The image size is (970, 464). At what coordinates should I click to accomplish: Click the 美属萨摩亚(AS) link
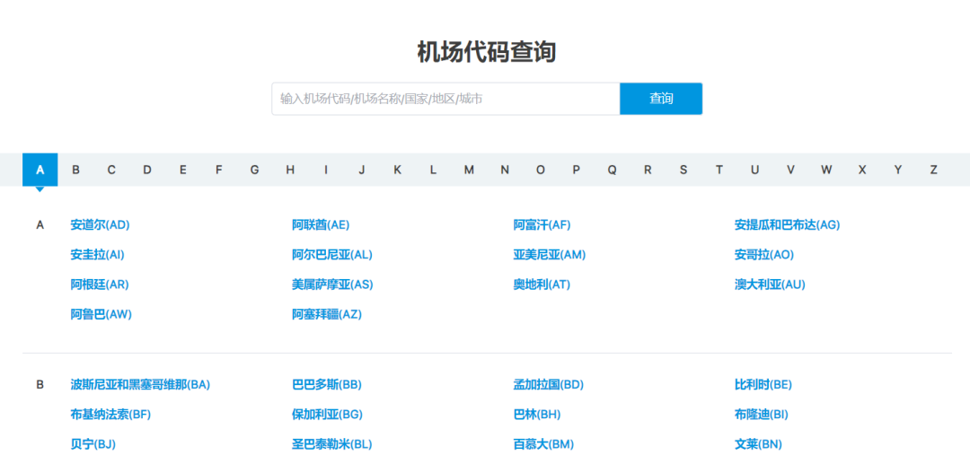click(x=333, y=285)
